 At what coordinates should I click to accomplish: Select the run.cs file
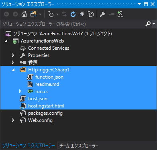42,91
